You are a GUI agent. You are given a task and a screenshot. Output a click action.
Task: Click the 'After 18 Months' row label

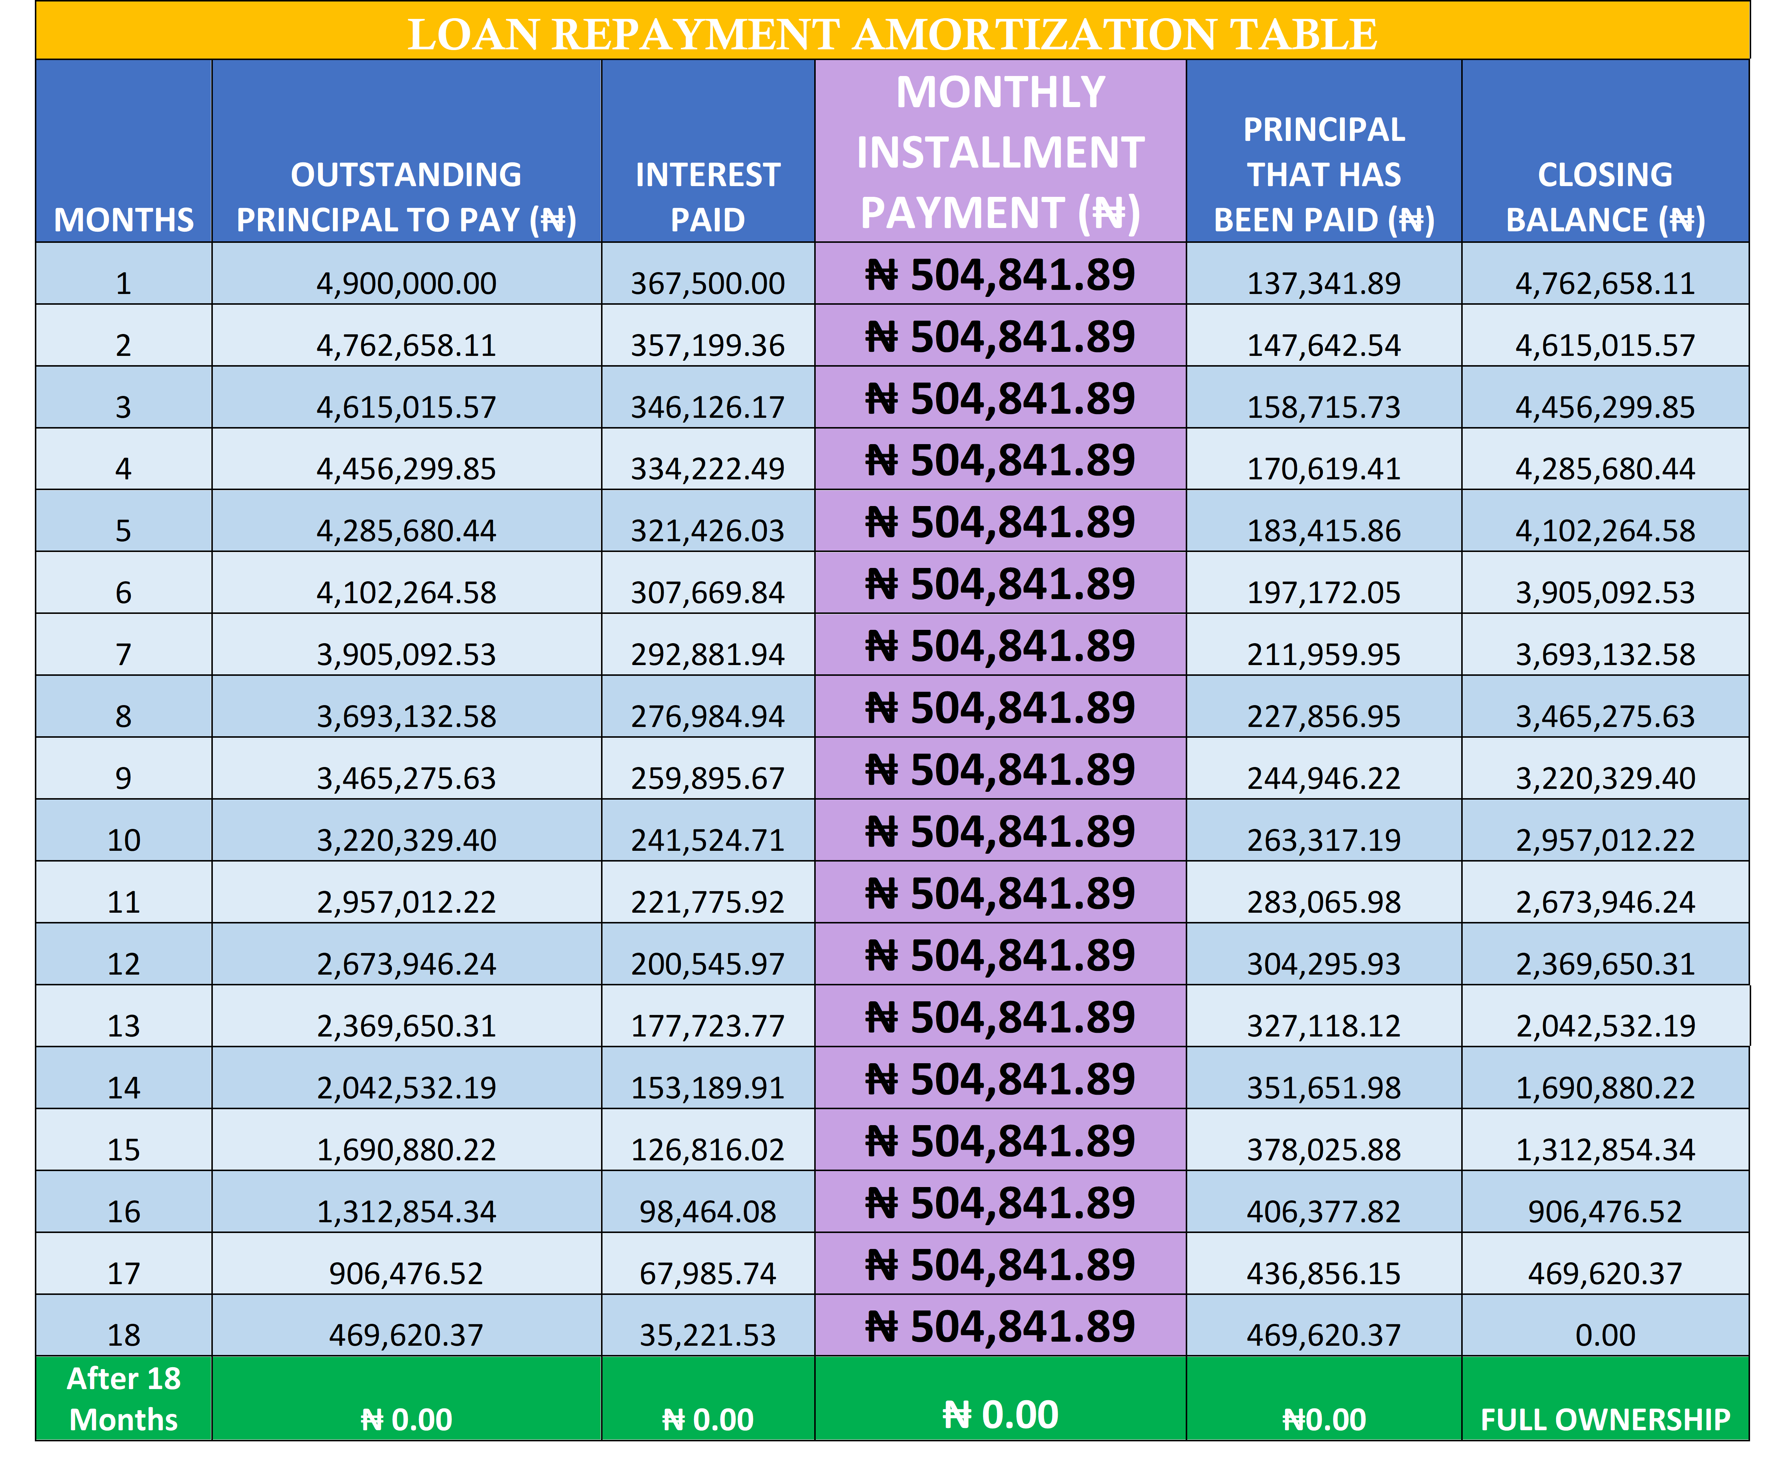[123, 1399]
